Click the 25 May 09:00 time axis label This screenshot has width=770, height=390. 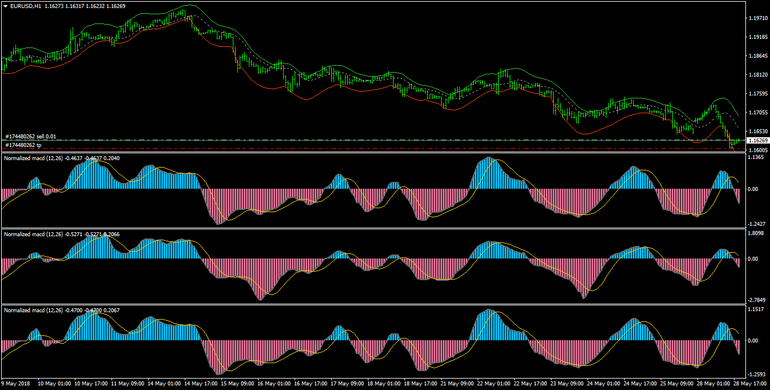point(677,384)
